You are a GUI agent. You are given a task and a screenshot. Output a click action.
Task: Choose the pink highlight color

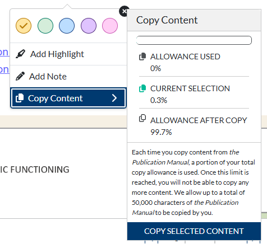110,26
